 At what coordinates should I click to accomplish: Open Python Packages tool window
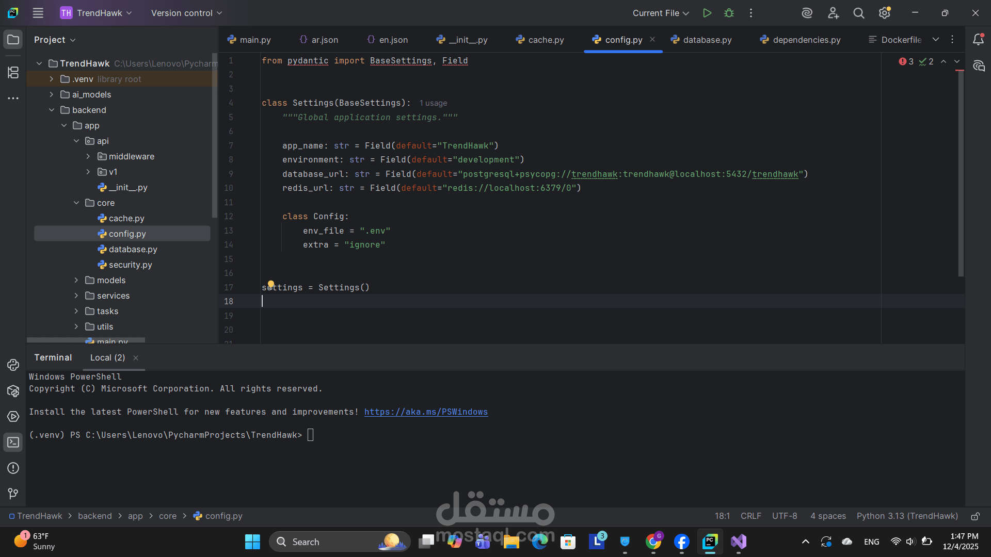(13, 391)
